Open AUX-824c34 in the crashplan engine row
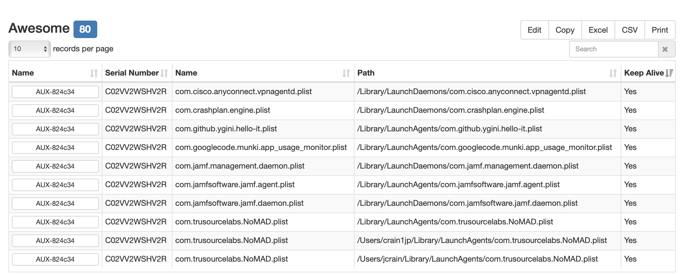The image size is (683, 274). click(55, 111)
